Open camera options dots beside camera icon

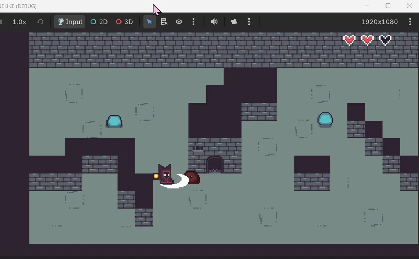249,22
